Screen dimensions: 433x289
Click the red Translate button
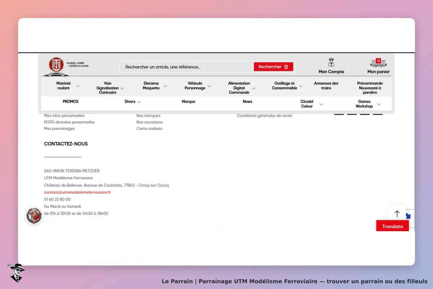[x=393, y=226]
